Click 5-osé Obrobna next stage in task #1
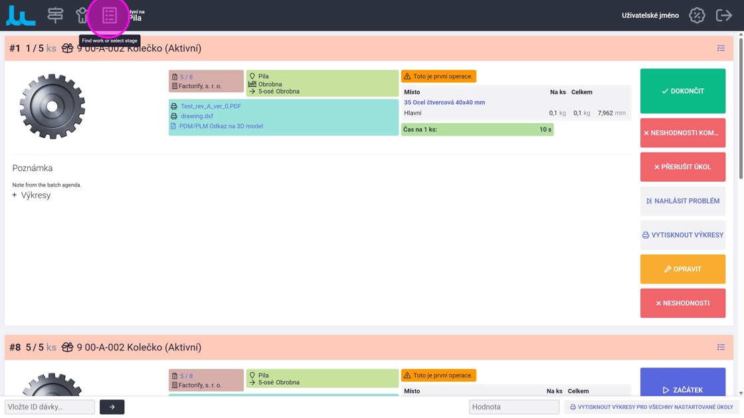744x418 pixels. 278,92
